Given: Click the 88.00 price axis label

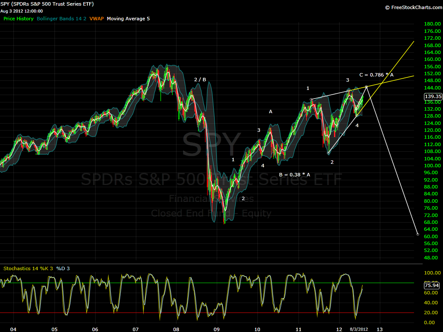Looking at the screenshot, I should point(431,187).
